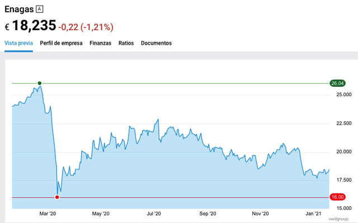Click the Mar '20 axis label
This screenshot has height=223, width=358.
pos(48,213)
